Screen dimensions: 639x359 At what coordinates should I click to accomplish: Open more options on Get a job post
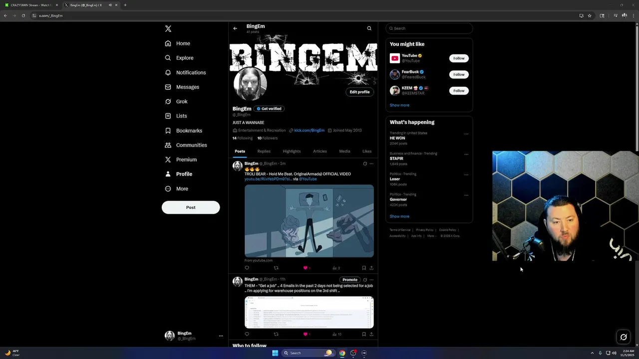point(371,280)
